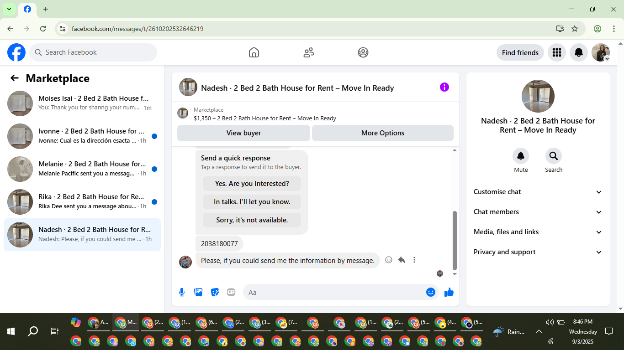Click the Find friends button
The image size is (624, 350).
click(520, 52)
